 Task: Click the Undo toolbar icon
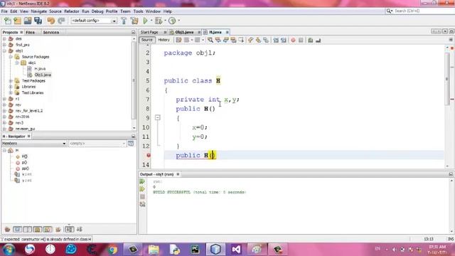point(51,21)
